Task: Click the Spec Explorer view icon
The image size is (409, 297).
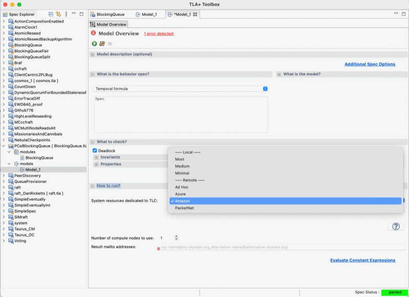Action: (x=5, y=14)
